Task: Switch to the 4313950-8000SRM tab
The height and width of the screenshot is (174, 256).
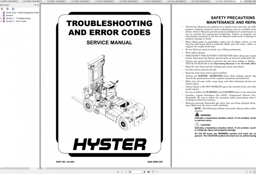Action: pyautogui.click(x=129, y=1)
